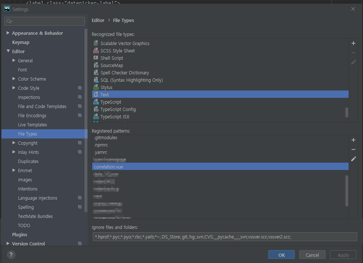Viewport: 363px width, 263px height.
Task: Expand the Inlay Hints subsection
Action: click(x=14, y=152)
